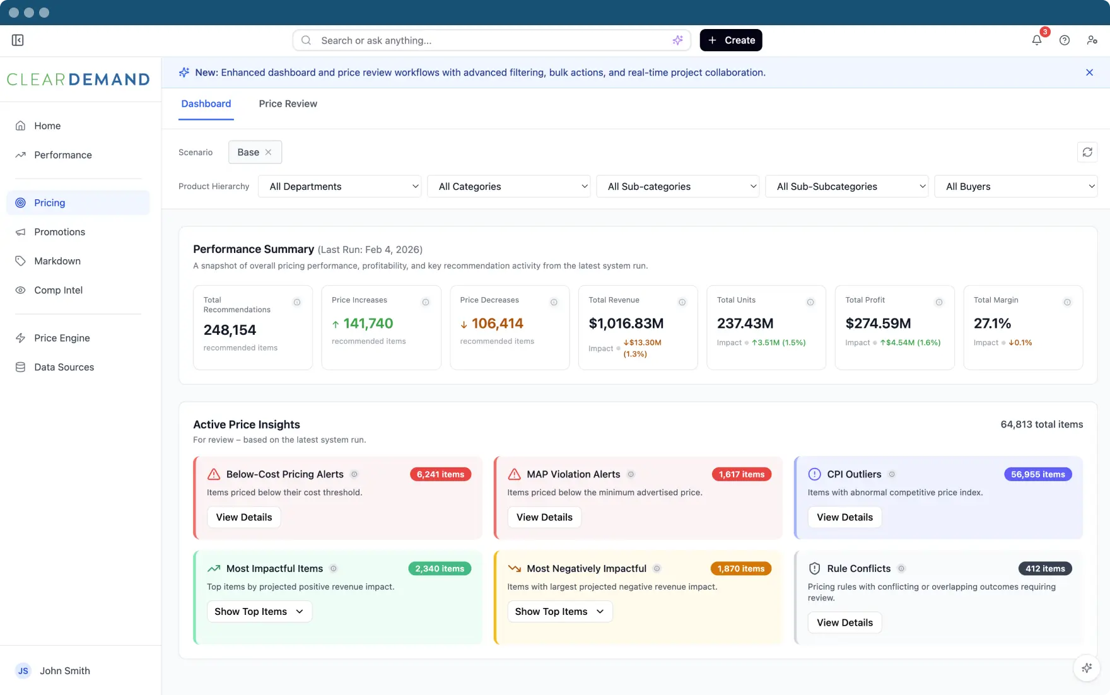Switch to the Price Review tab
The height and width of the screenshot is (695, 1110).
tap(288, 104)
